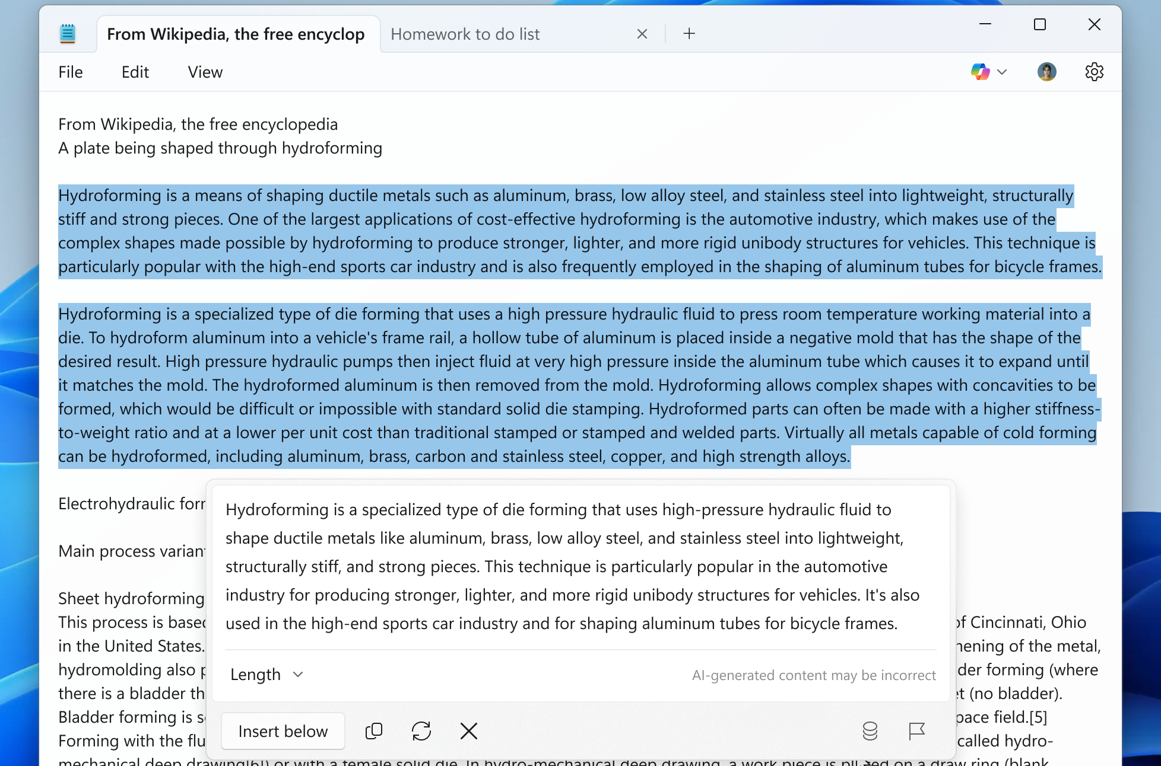Open the File menu

click(x=71, y=72)
